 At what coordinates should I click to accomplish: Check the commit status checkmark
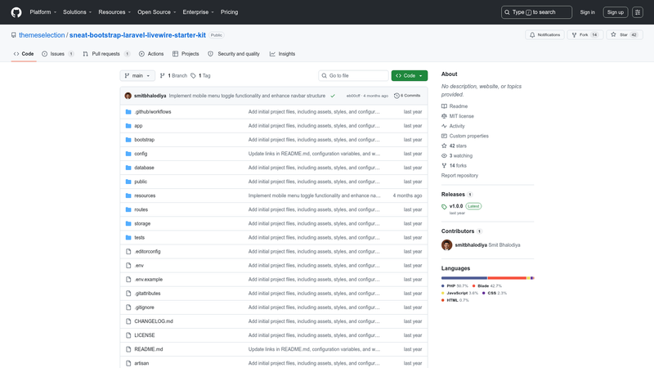click(x=333, y=96)
